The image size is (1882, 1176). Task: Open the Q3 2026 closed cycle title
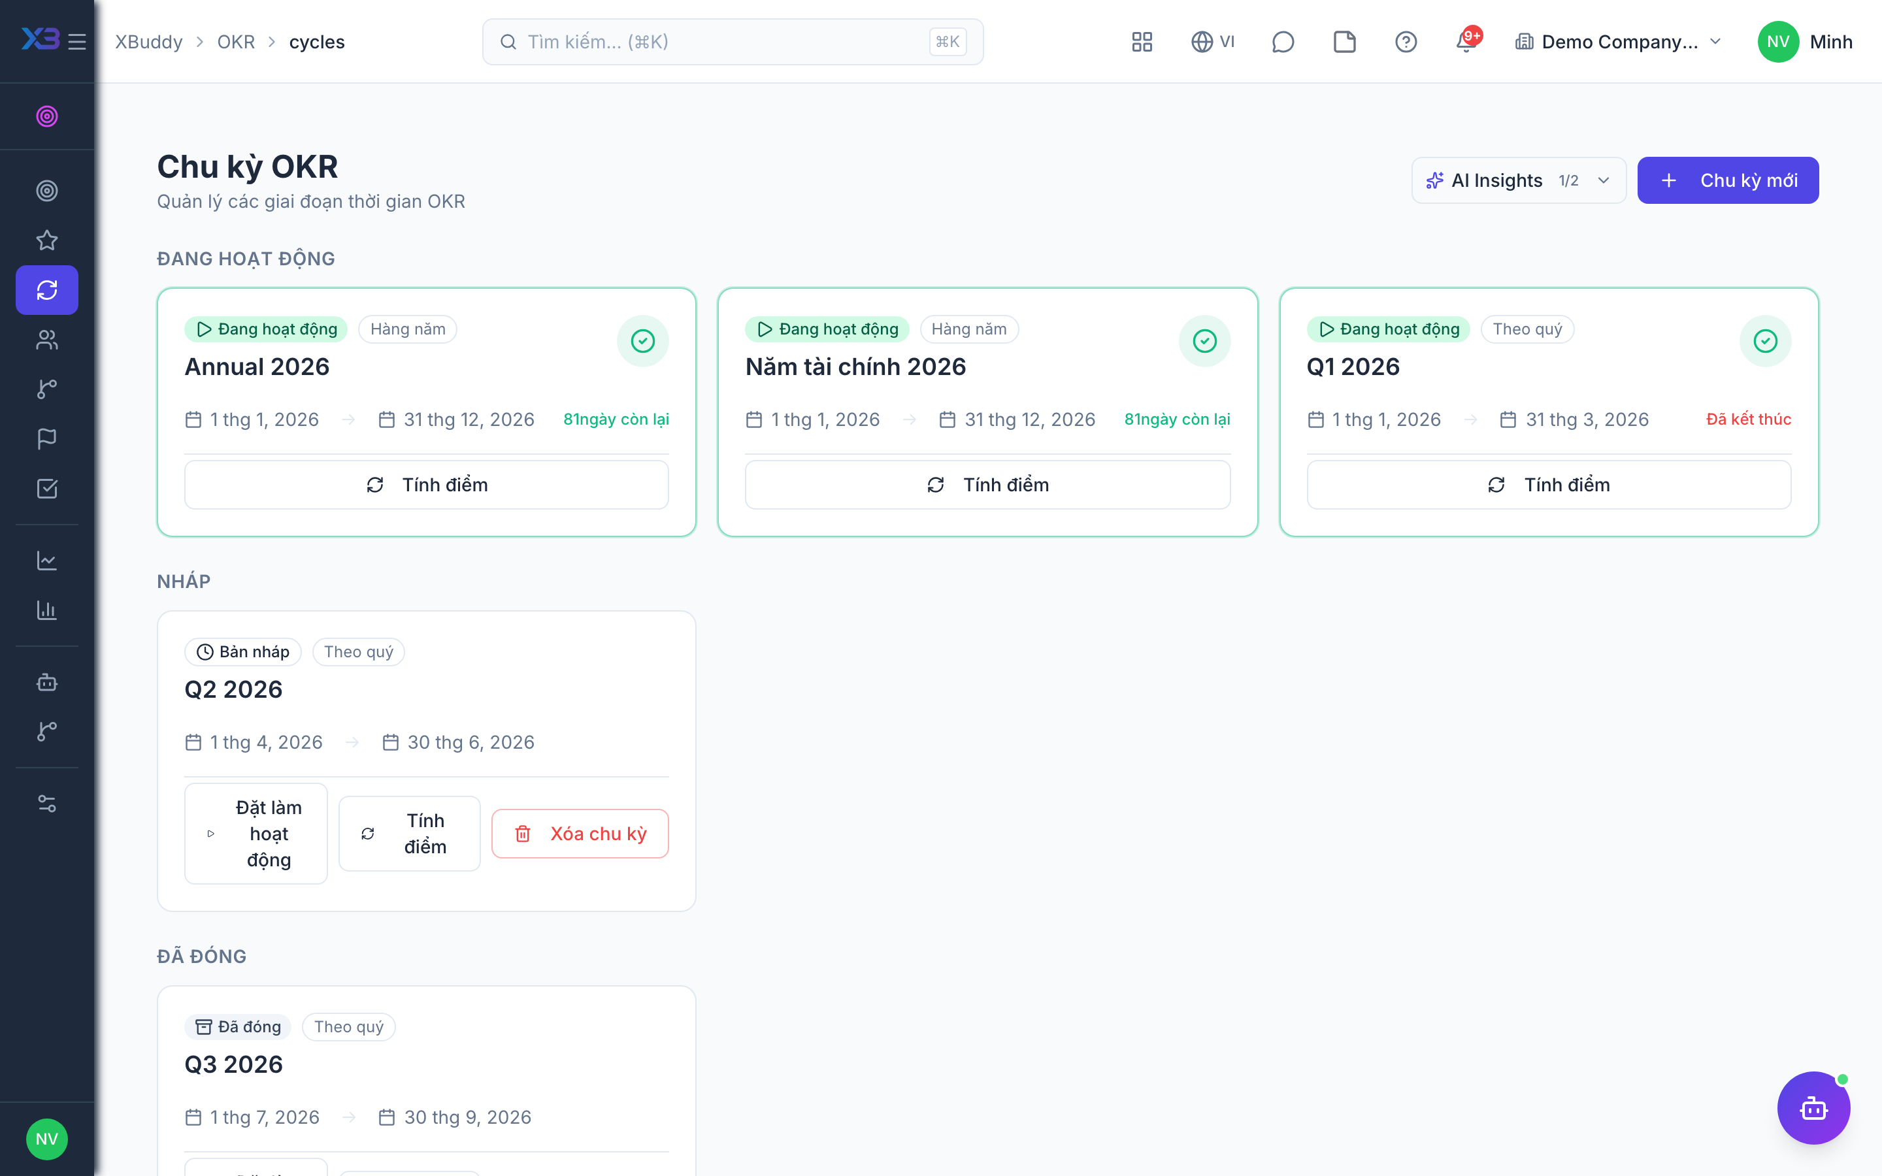coord(233,1064)
